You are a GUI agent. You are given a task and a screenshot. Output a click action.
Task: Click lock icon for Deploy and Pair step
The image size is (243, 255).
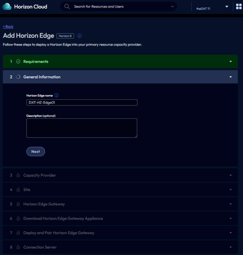click(x=18, y=233)
